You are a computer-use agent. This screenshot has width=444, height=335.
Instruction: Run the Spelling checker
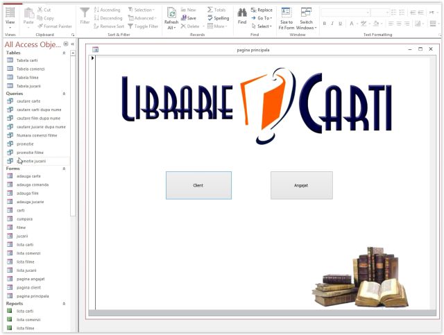pos(218,18)
